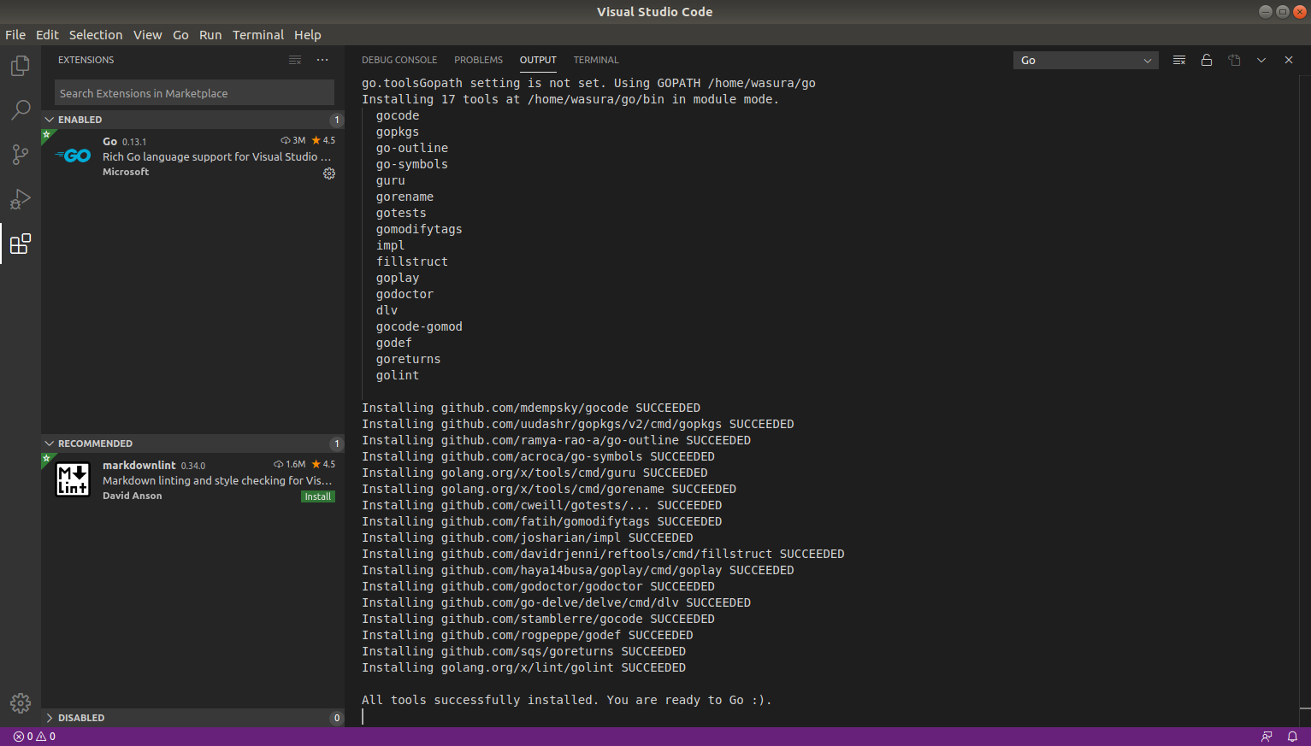Open the Edit menu
Screen dimensions: 1311x746
click(x=47, y=35)
